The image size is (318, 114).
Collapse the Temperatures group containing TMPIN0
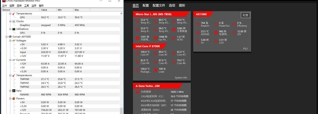click(x=10, y=76)
